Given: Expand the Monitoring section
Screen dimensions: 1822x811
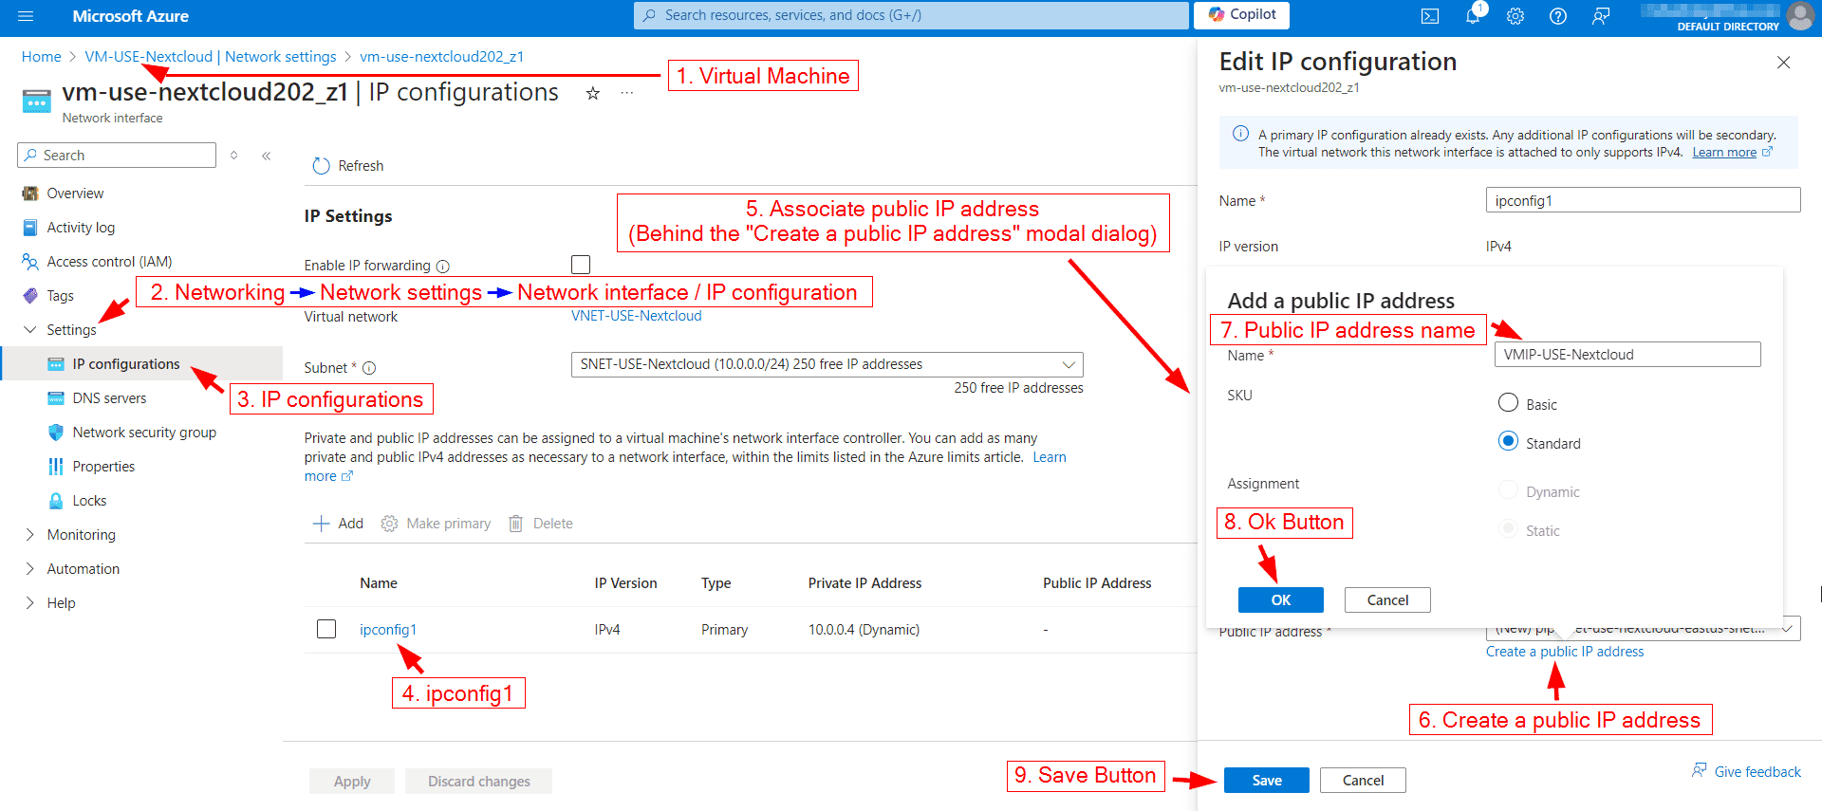Looking at the screenshot, I should pyautogui.click(x=30, y=535).
